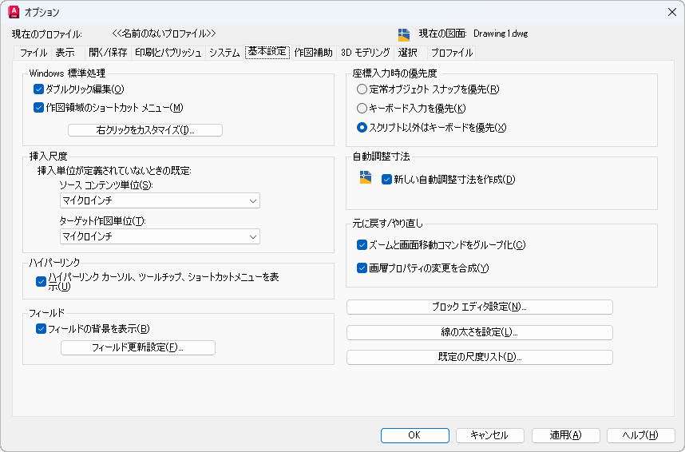Click the 線の太さを設定 button
The height and width of the screenshot is (452, 685).
pyautogui.click(x=479, y=332)
